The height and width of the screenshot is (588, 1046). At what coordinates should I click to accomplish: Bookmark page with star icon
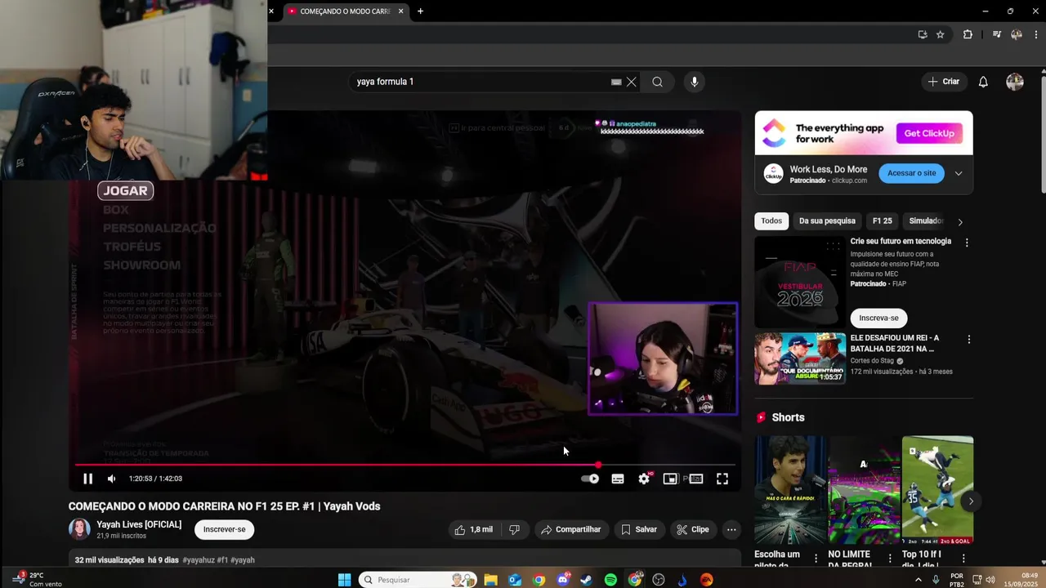(x=940, y=34)
